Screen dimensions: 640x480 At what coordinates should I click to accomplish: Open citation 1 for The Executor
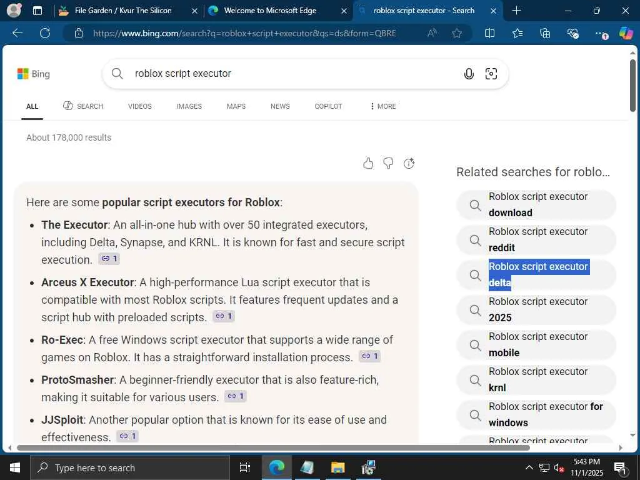pyautogui.click(x=109, y=259)
